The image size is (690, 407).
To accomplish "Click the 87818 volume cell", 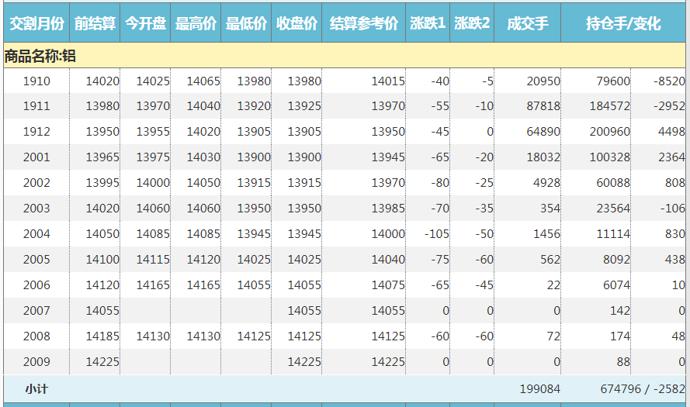I will tap(543, 106).
